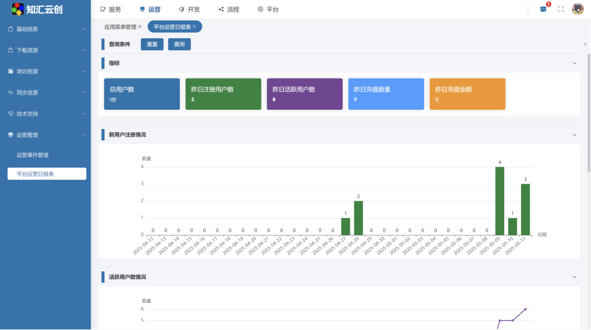591x330 pixels.
Task: Expand the 培训资源 menu chevron
Action: pos(84,71)
